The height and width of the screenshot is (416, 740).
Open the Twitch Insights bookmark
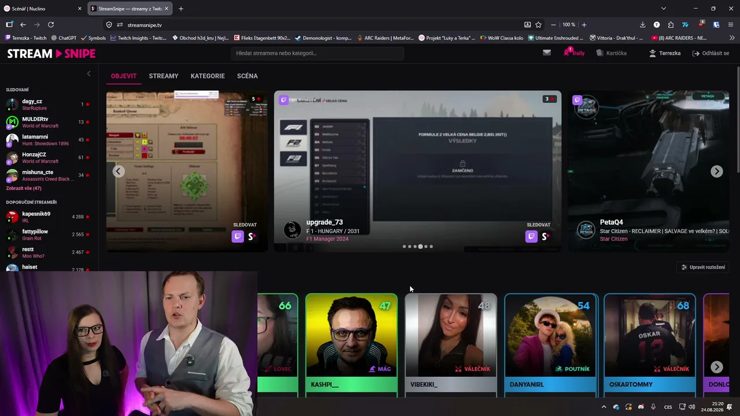coord(139,38)
